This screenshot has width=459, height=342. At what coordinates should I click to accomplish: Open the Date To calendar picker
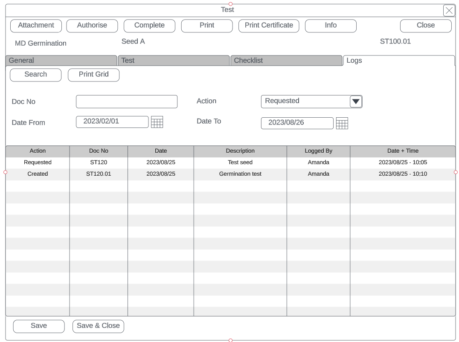point(342,123)
